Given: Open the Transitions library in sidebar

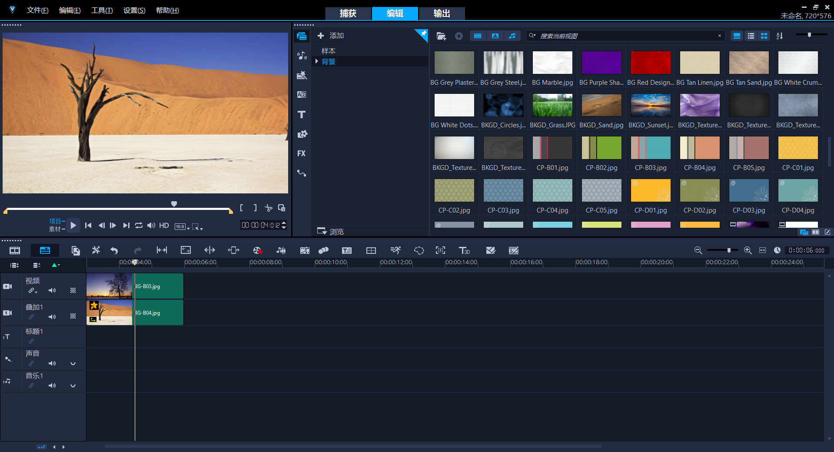Looking at the screenshot, I should [x=302, y=95].
